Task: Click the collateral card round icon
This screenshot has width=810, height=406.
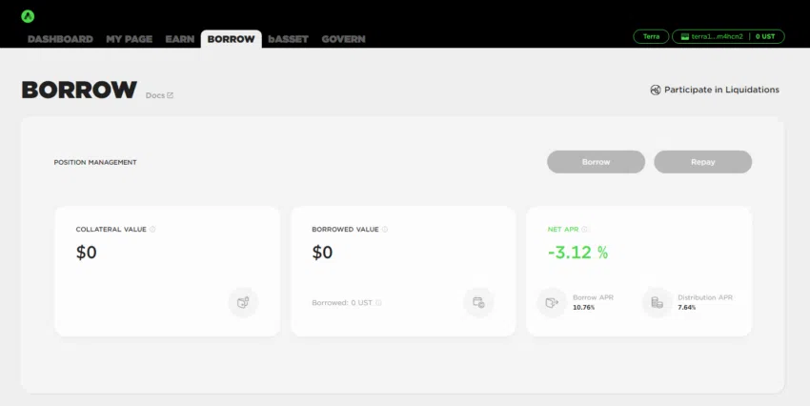Action: (x=243, y=302)
